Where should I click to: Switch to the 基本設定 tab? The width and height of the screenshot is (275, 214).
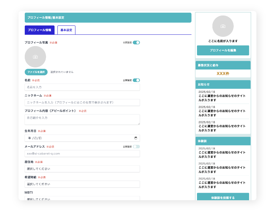pyautogui.click(x=66, y=30)
